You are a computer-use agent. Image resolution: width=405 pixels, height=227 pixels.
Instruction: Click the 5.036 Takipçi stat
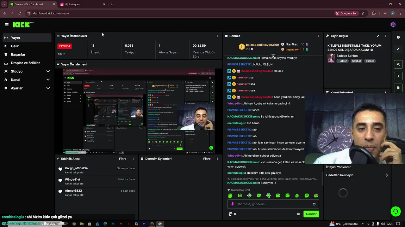130,49
